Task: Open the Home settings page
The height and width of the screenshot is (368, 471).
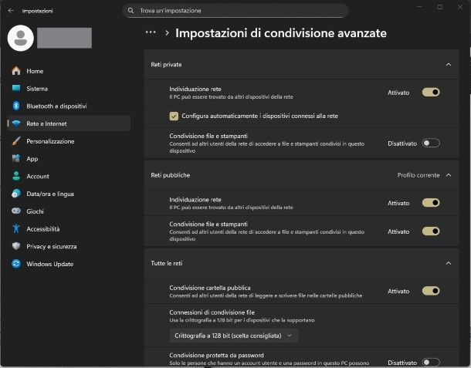Action: tap(69, 71)
